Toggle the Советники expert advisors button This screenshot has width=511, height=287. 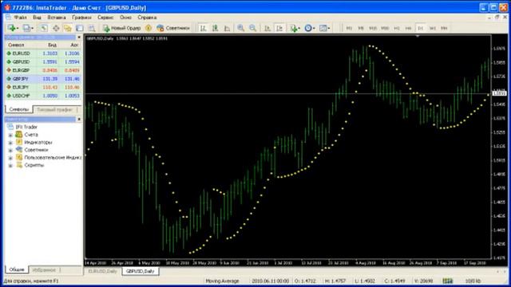[173, 29]
